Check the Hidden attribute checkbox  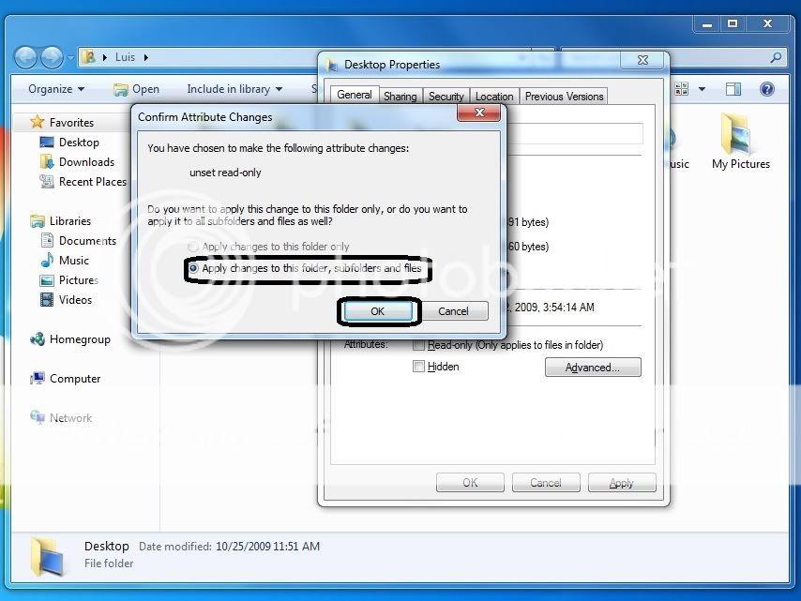click(x=418, y=367)
